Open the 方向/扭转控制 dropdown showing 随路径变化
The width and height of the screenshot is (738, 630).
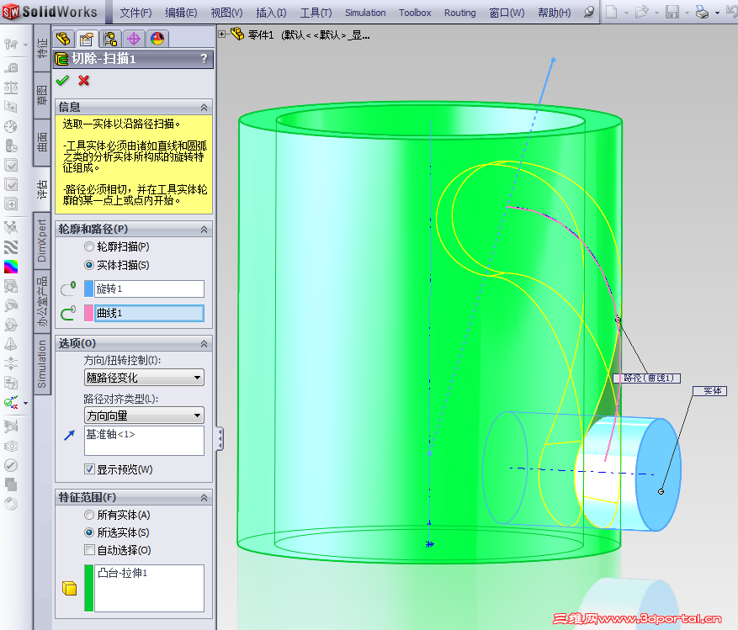tap(144, 378)
